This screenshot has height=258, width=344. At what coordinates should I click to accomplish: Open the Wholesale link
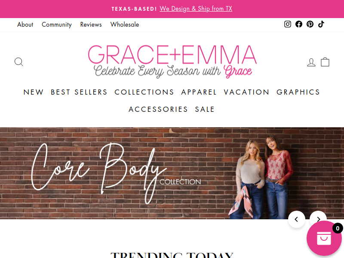125,25
